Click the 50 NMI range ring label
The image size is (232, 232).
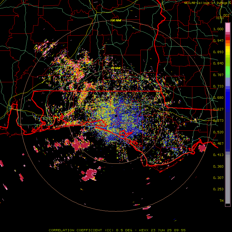click(x=116, y=68)
